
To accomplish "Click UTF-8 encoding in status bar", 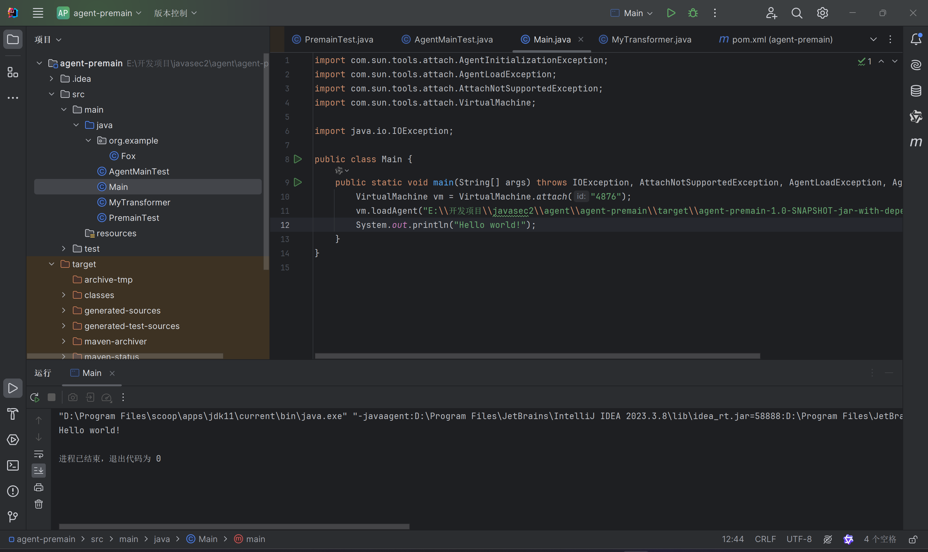I will pos(799,539).
